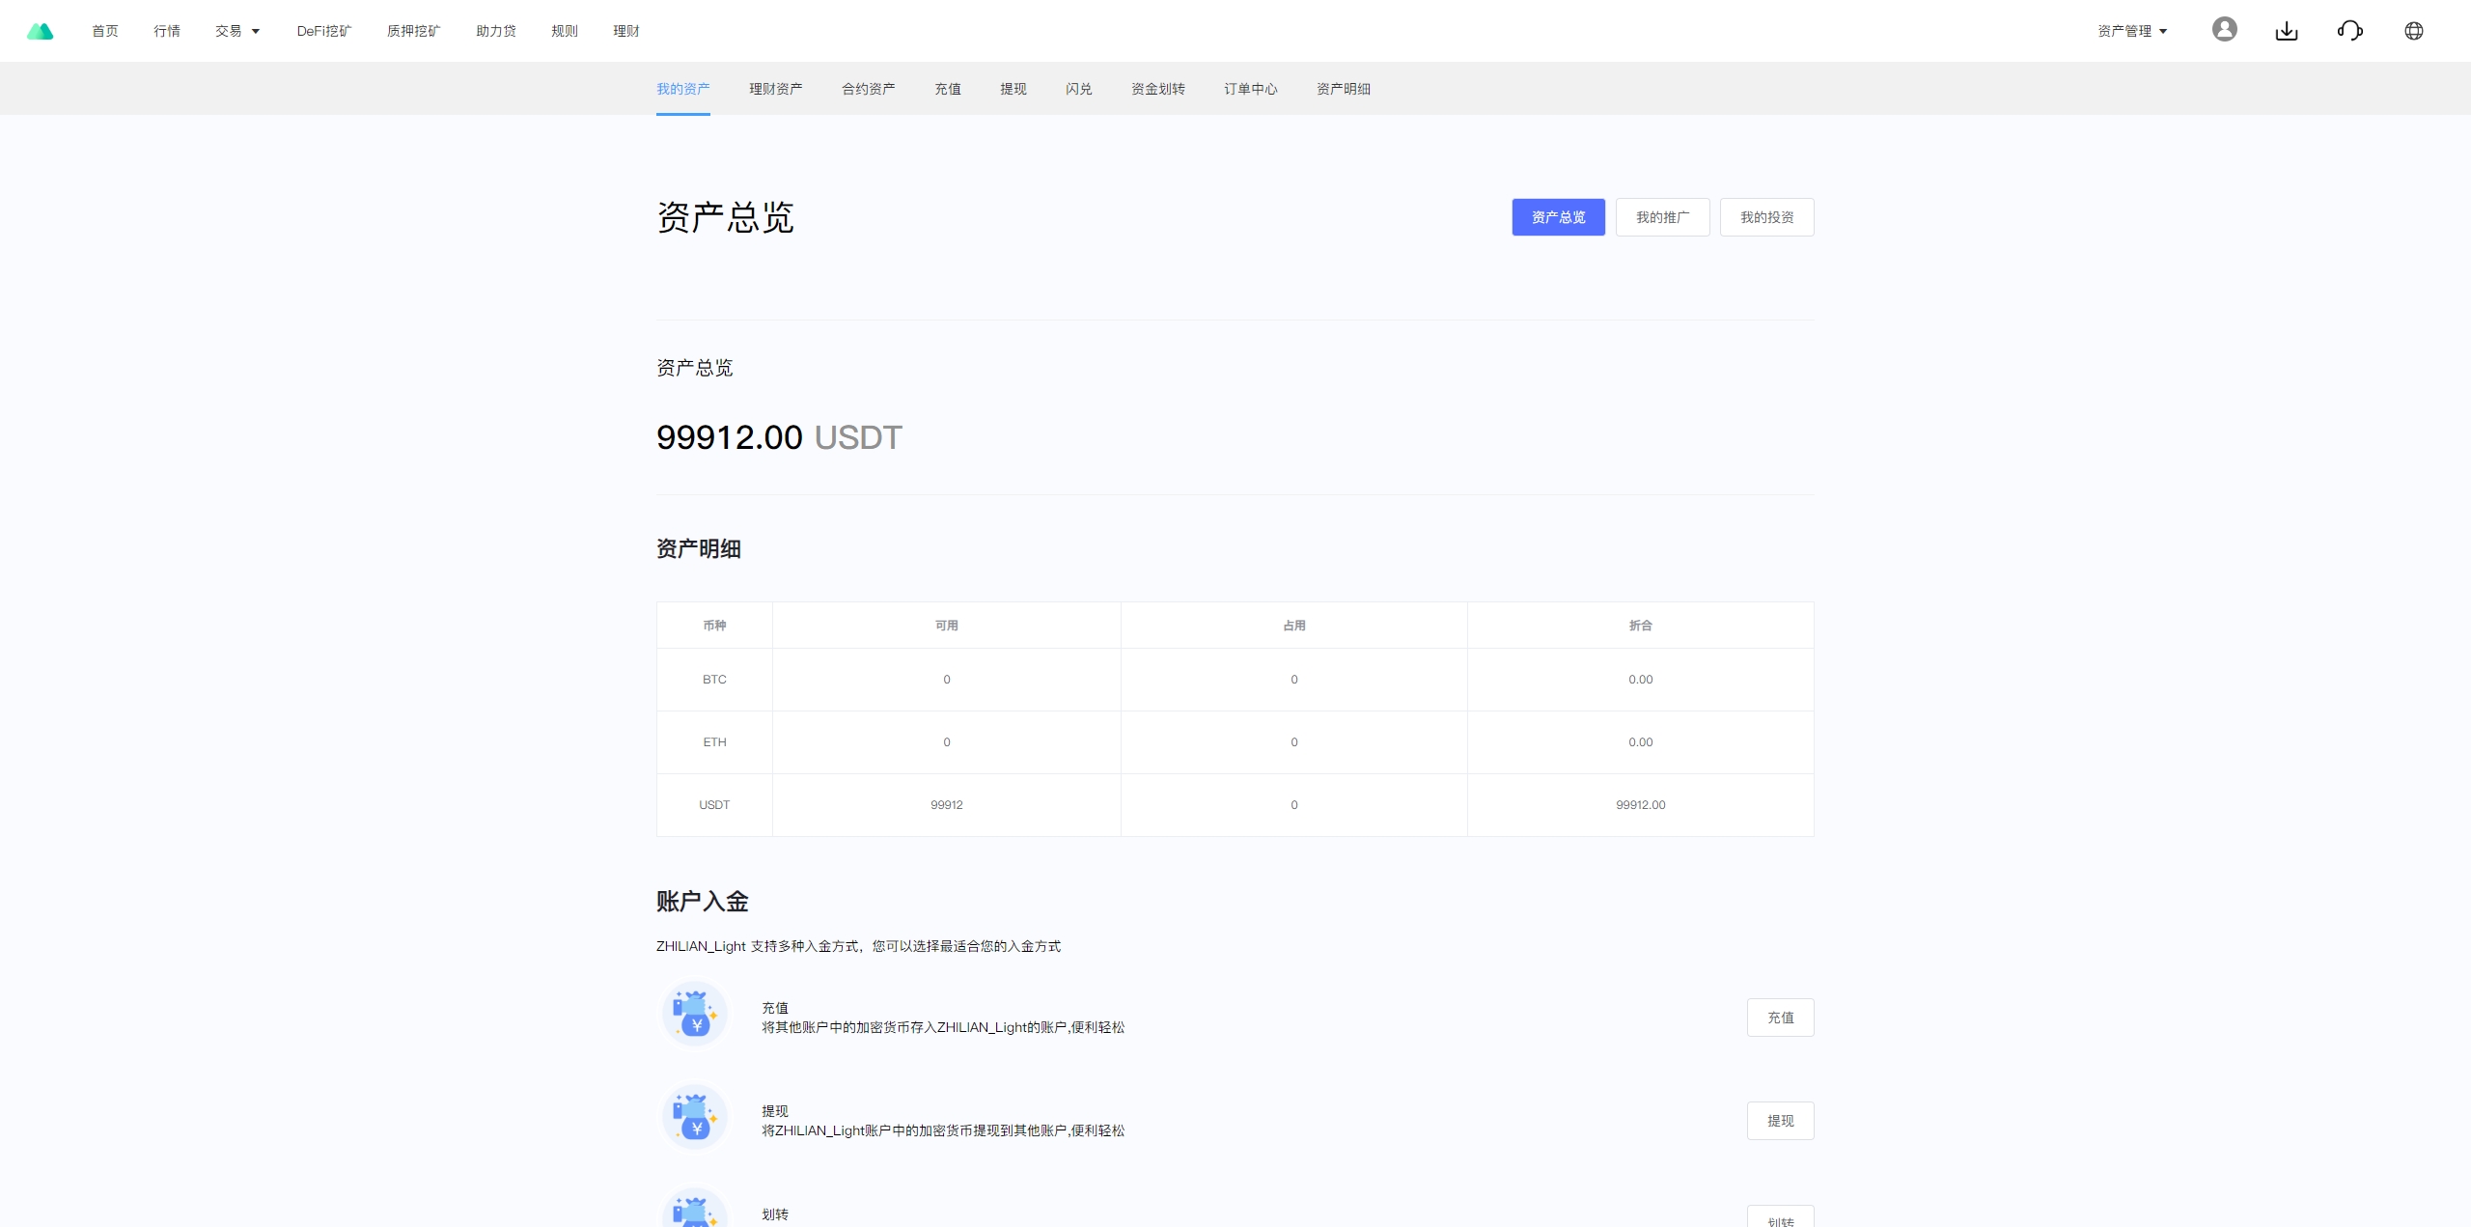Image resolution: width=2471 pixels, height=1227 pixels.
Task: Open the 资金划转 tab
Action: pyautogui.click(x=1157, y=89)
